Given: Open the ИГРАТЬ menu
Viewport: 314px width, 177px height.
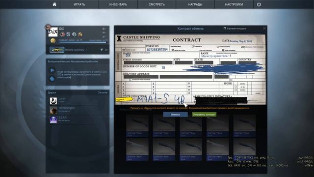Looking at the screenshot, I should (79, 4).
